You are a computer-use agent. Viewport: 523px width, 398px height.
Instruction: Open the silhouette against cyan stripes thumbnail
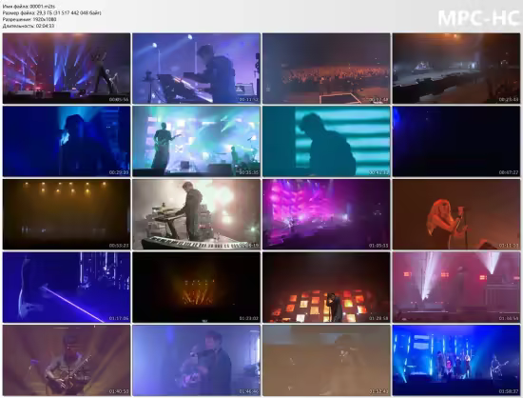tap(326, 141)
